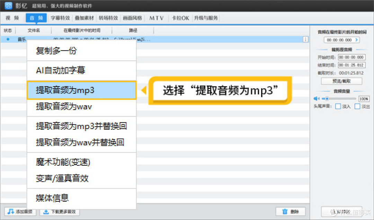Open the 转场特效 tab
Screen dimensions: 374x220
click(x=108, y=18)
